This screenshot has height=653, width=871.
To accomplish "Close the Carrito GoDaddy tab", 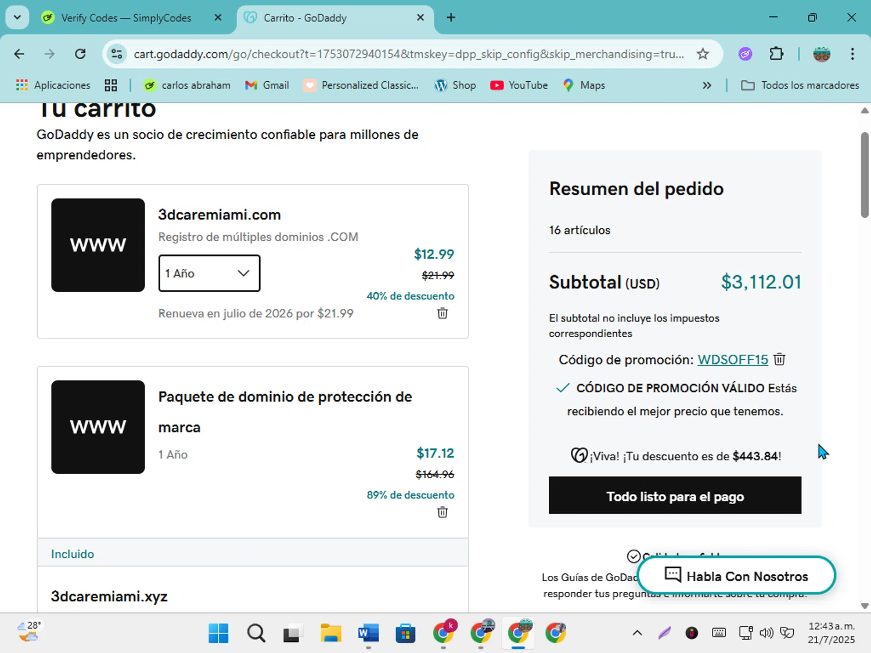I will point(420,17).
